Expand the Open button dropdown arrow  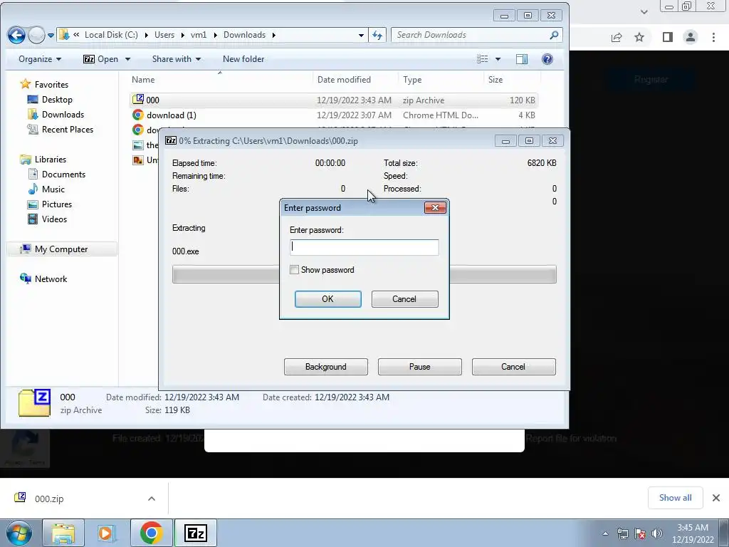coord(127,59)
